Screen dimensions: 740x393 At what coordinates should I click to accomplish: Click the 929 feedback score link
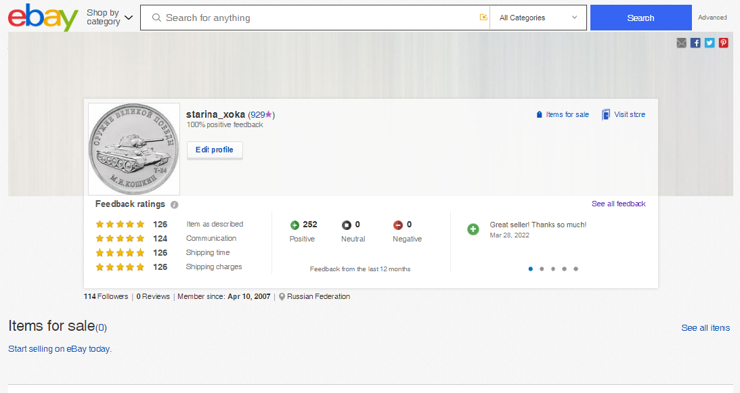coord(257,114)
